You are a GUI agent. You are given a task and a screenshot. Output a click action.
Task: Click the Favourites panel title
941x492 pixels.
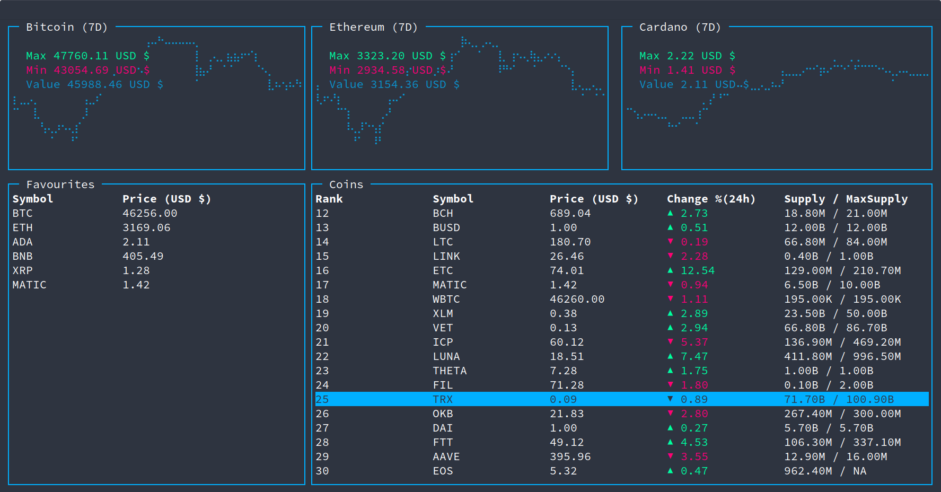60,184
